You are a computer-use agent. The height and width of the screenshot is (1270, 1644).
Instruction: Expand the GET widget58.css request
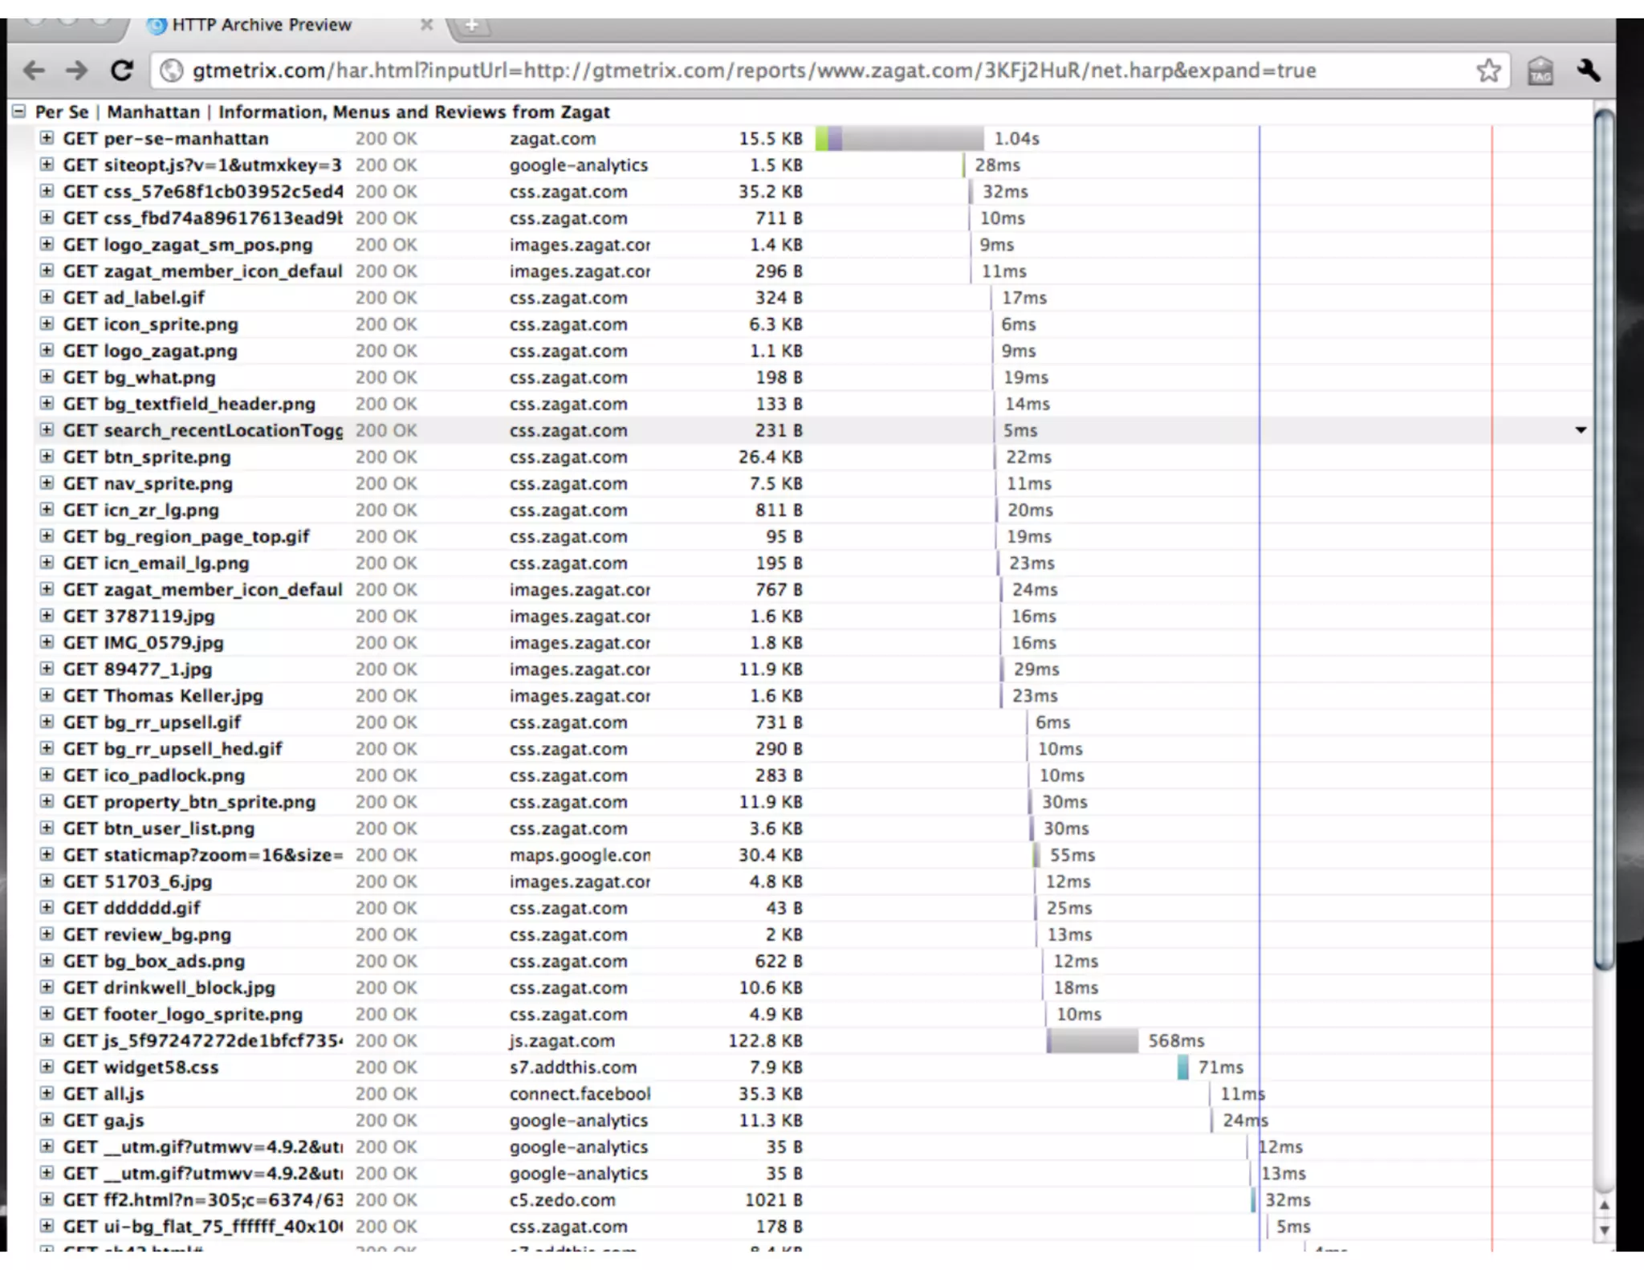pyautogui.click(x=47, y=1067)
